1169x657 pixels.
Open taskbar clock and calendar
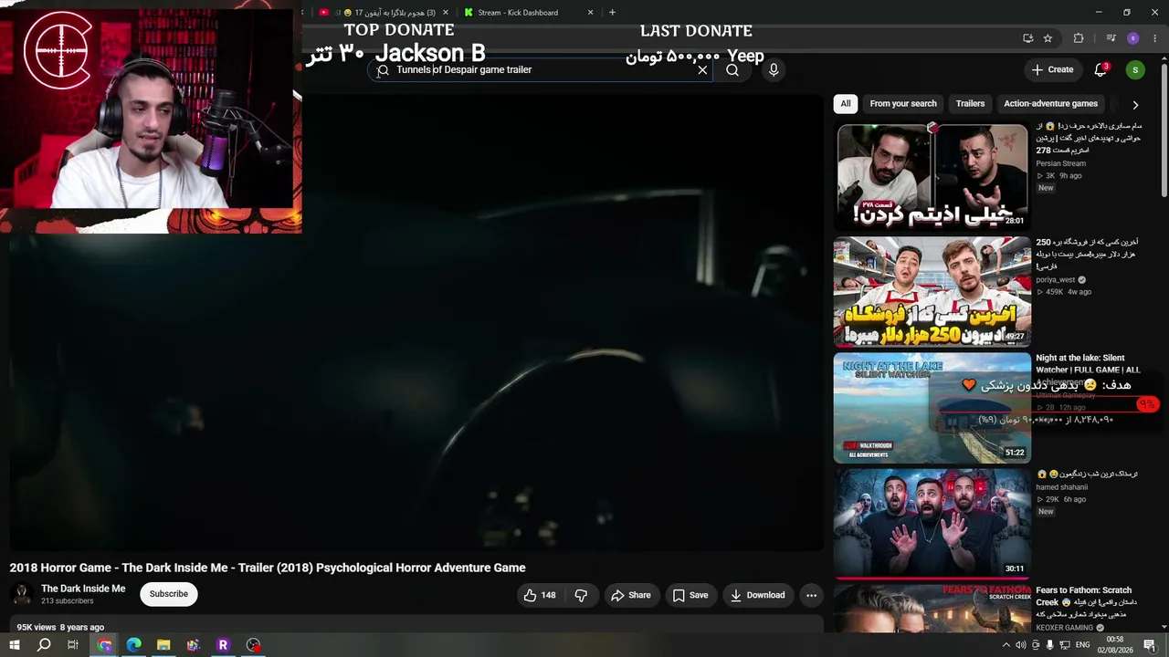[x=1115, y=645]
